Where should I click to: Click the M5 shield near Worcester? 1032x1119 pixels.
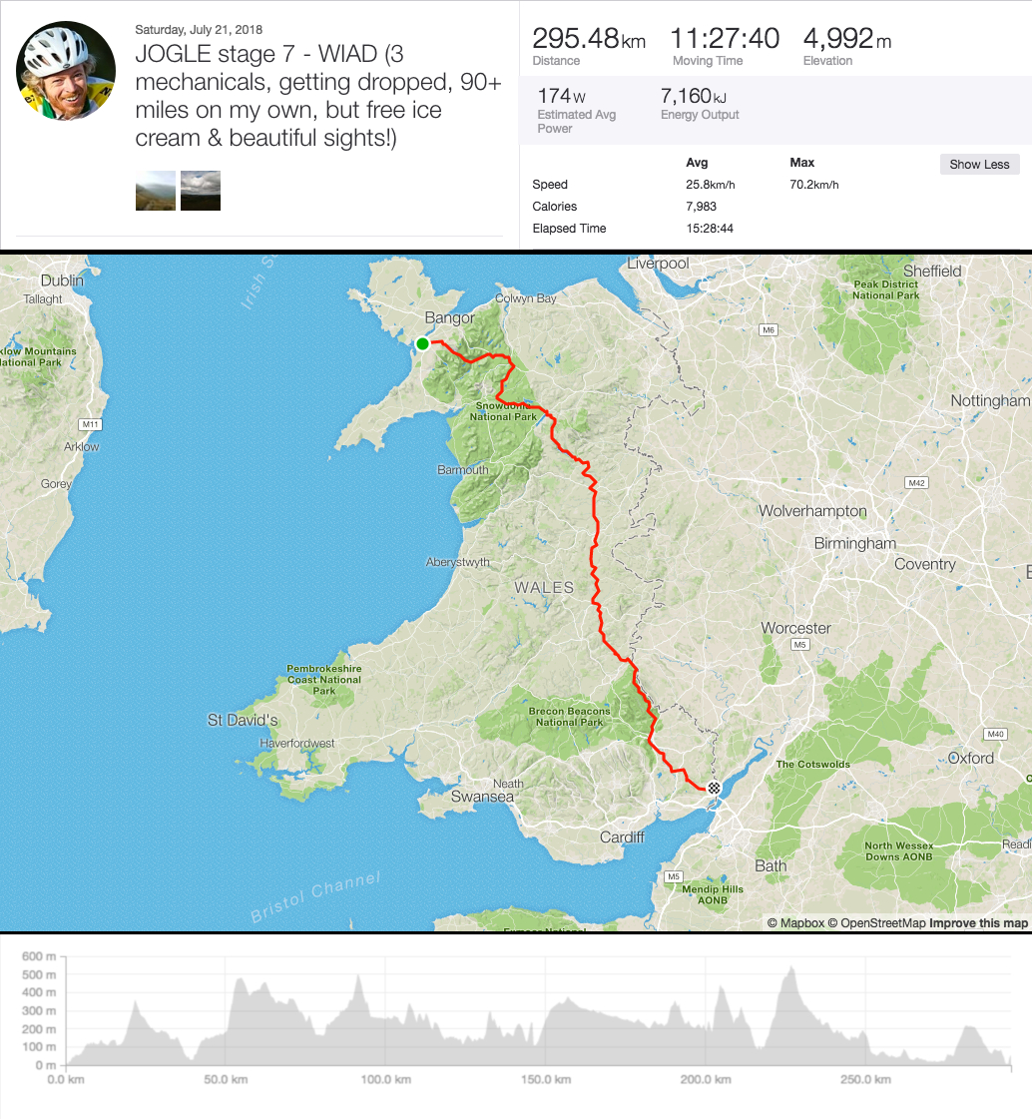pyautogui.click(x=799, y=646)
